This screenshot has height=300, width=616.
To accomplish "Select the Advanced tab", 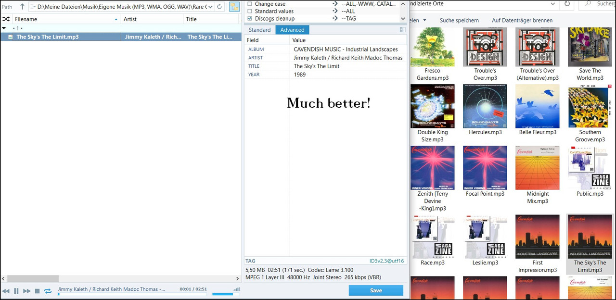I will tap(292, 30).
